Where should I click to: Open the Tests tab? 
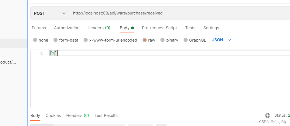tap(190, 28)
